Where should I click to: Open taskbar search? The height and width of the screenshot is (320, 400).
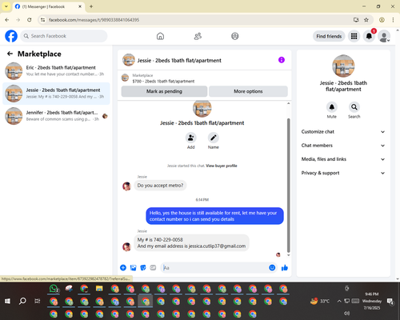(x=22, y=301)
